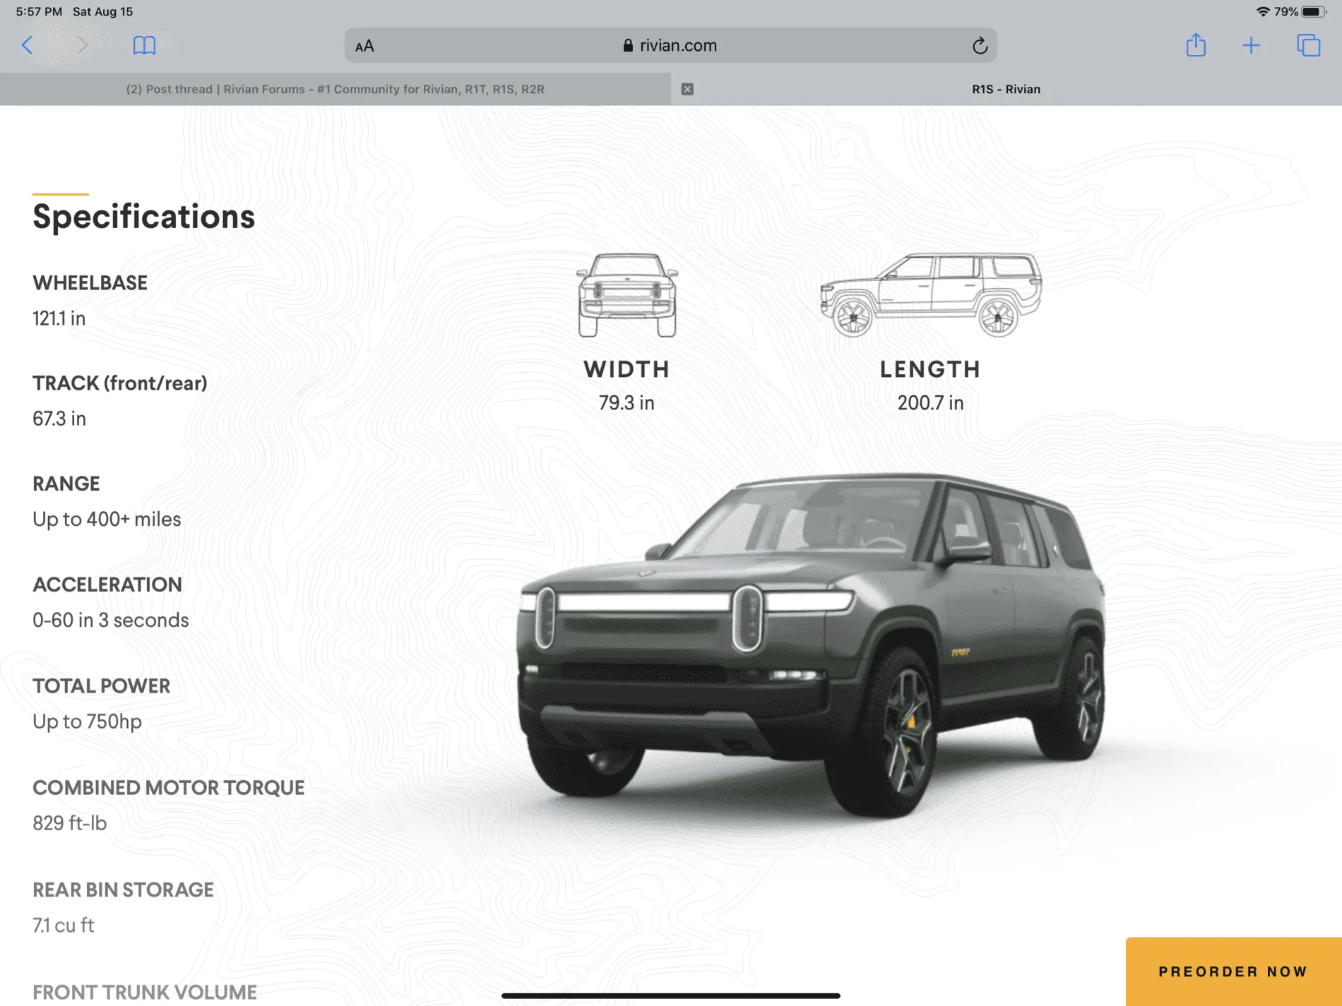This screenshot has height=1006, width=1342.
Task: Click the lock icon beside rivian.com
Action: (x=628, y=46)
